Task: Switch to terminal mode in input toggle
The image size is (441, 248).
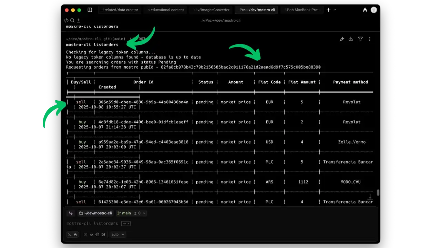Action: click(70, 235)
